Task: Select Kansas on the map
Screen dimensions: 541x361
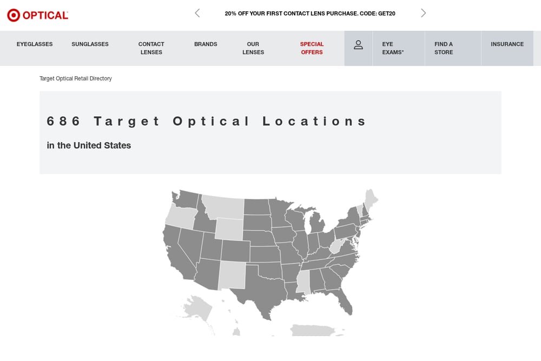Action: 265,254
